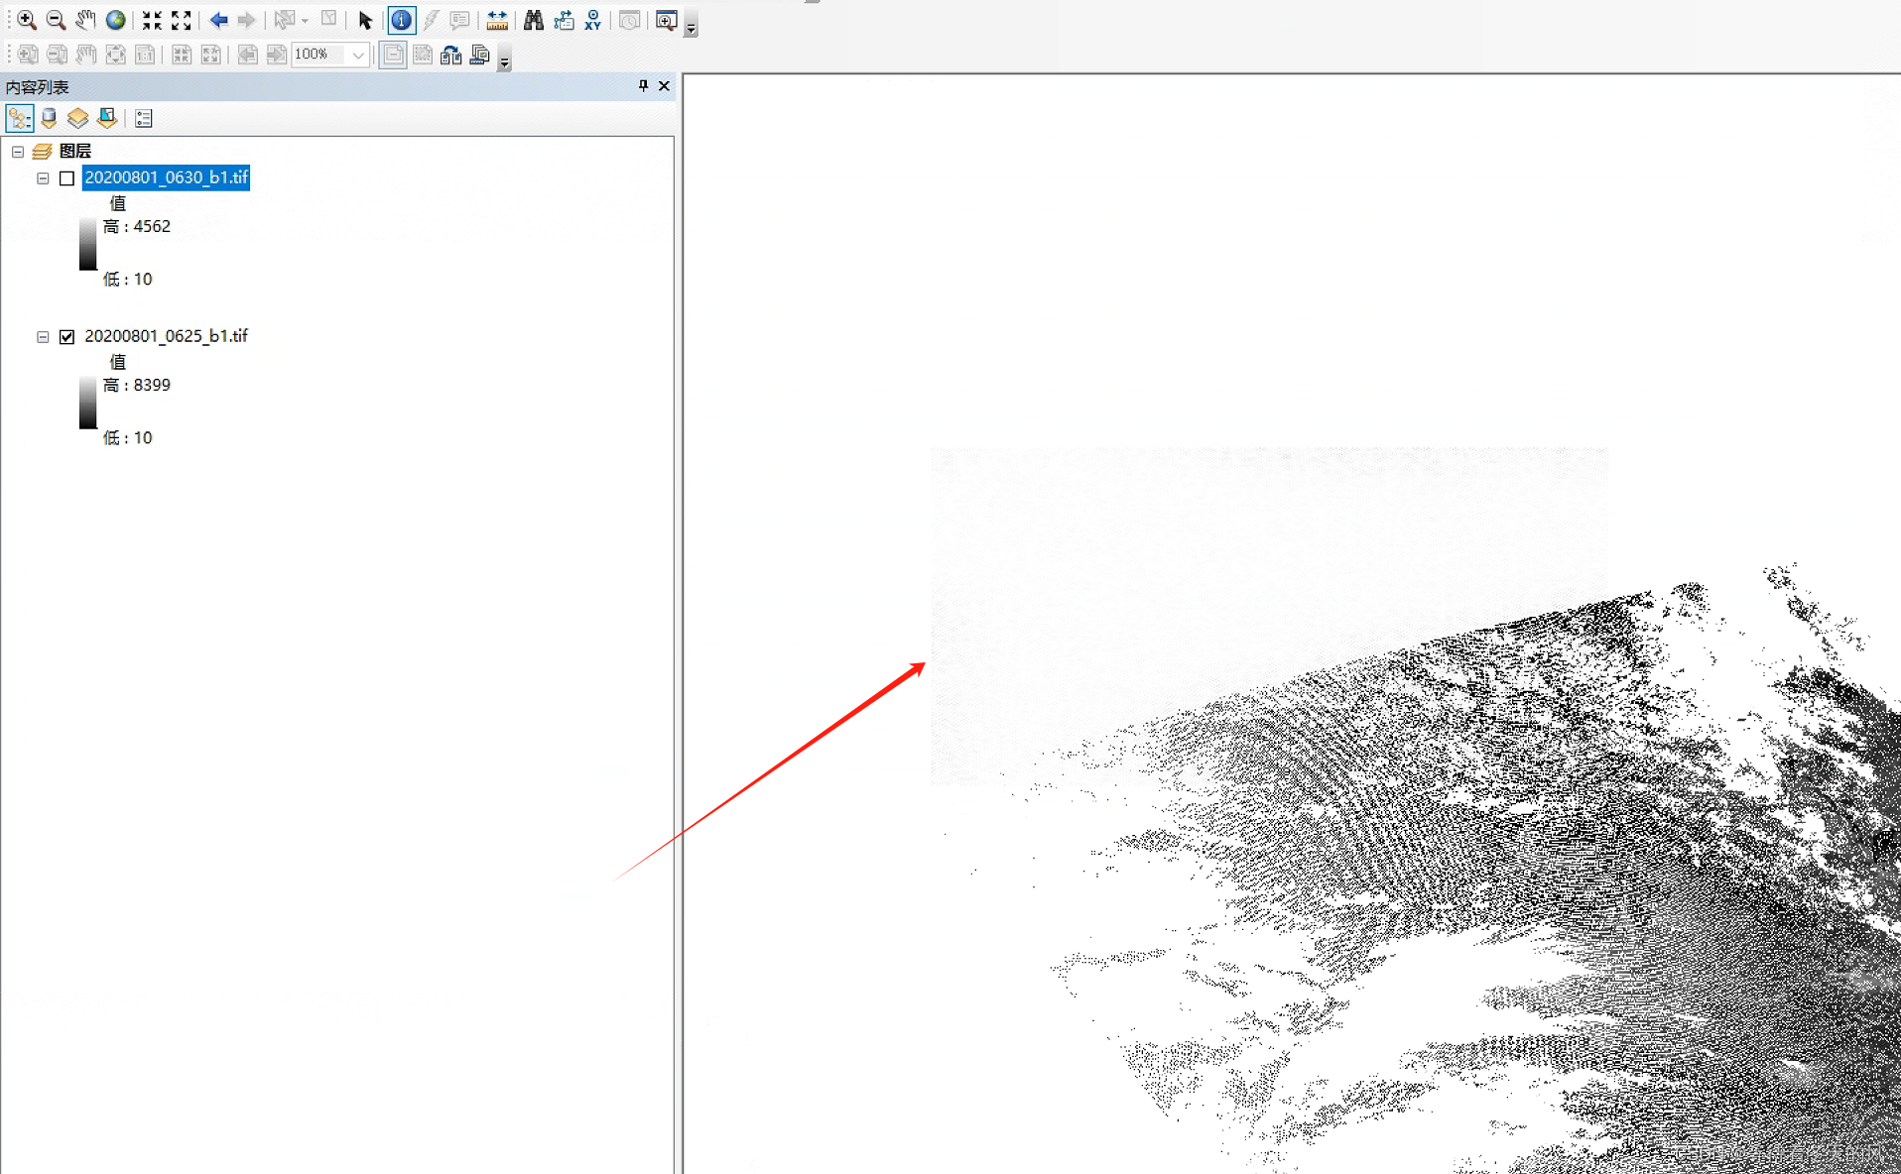Screen dimensions: 1901x1174
Task: Enable 20200801_0630_b1.tif layer visibility
Action: 67,178
